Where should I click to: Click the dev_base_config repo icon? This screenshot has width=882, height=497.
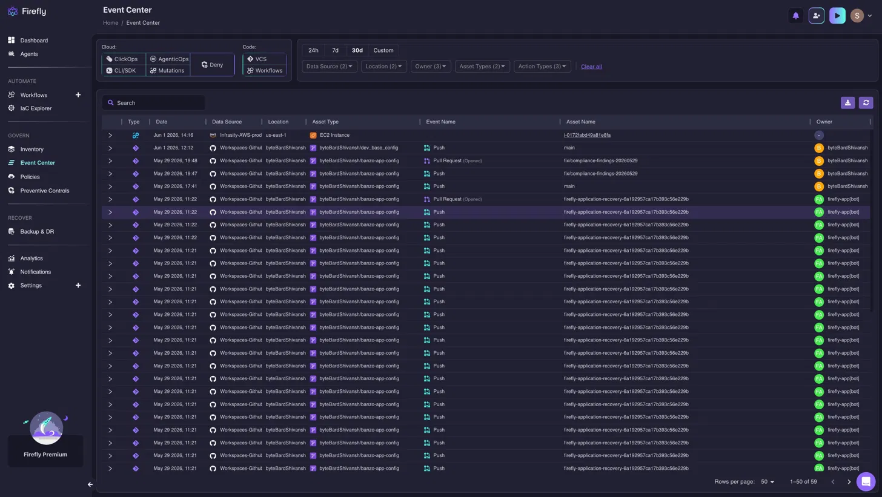313,148
